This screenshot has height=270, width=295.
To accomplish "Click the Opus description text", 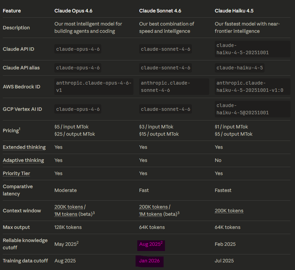I will tap(88, 28).
